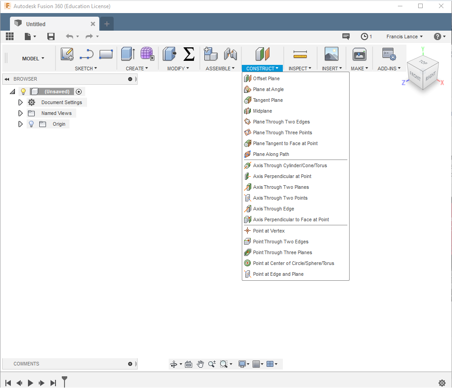
Task: Click the Zoom magnifier icon
Action: [x=212, y=365]
